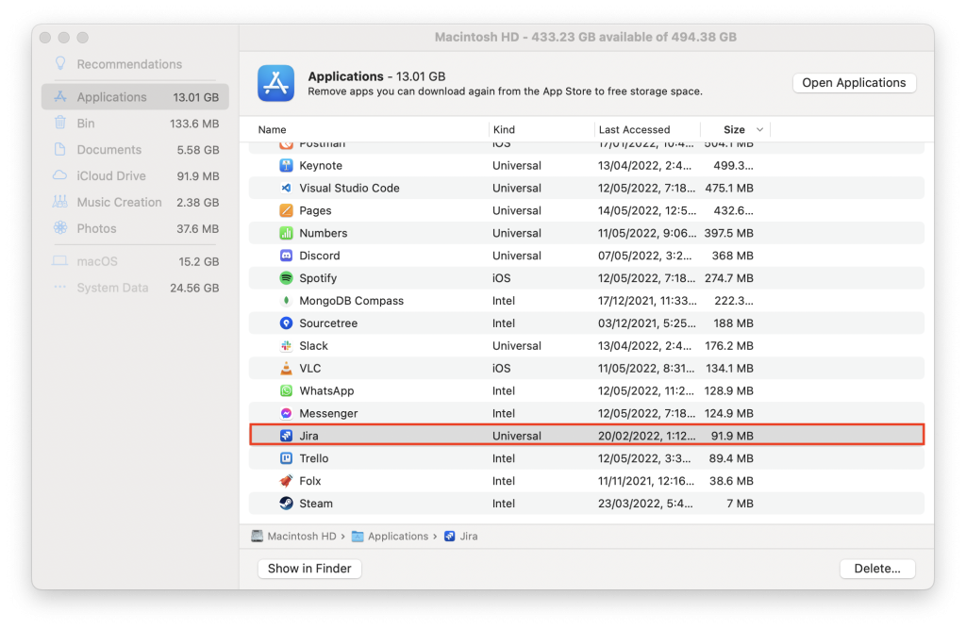Sort list by the Kind column

pyautogui.click(x=504, y=129)
